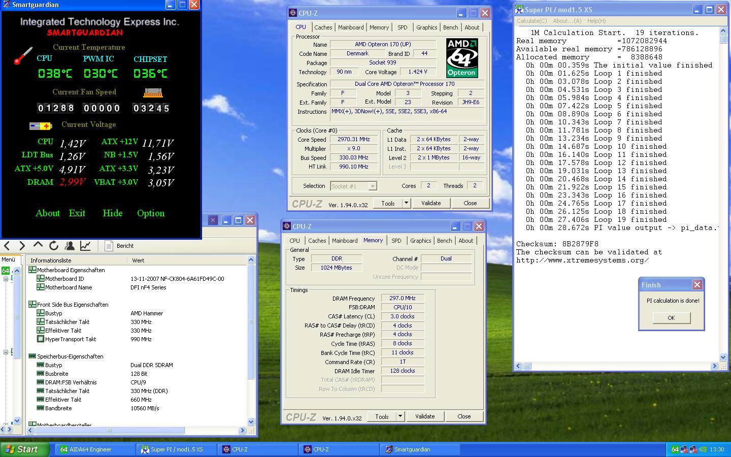The height and width of the screenshot is (457, 731).
Task: Select Front Side Bus Eigenschaften group
Action: click(73, 305)
